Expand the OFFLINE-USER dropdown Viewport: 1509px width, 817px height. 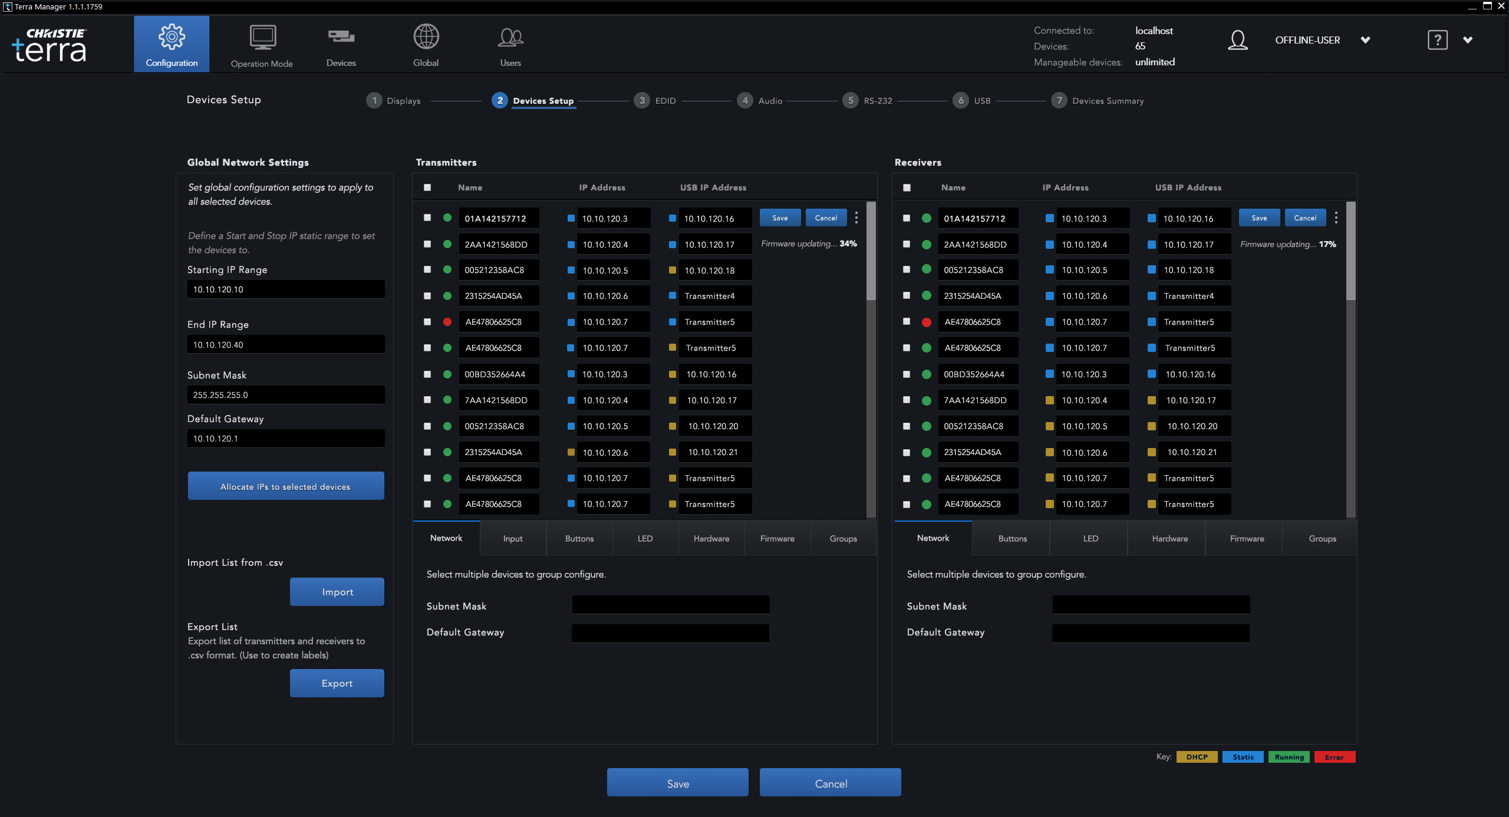click(1366, 40)
